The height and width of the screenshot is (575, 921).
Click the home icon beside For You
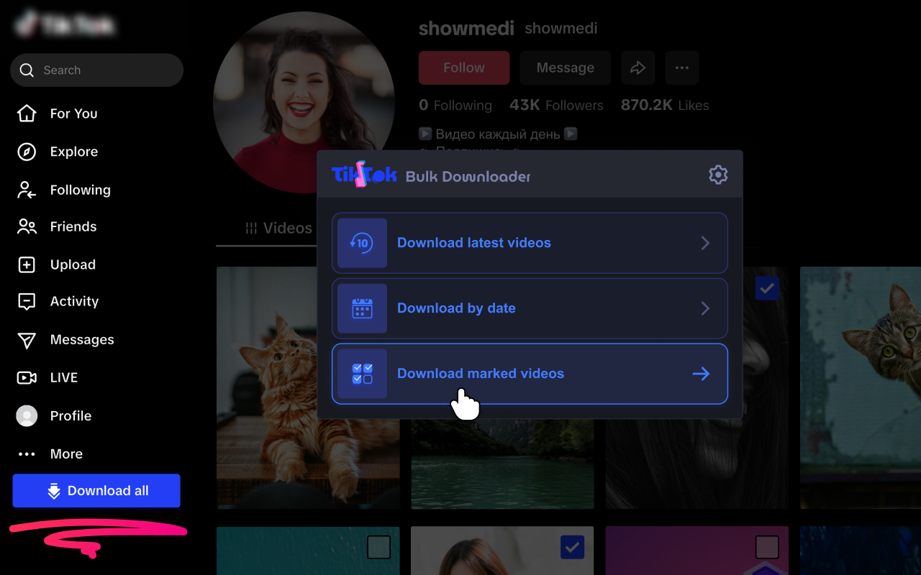27,114
